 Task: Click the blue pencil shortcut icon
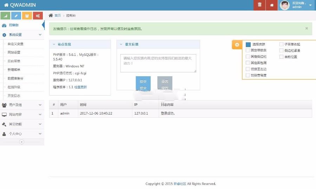pos(16,16)
